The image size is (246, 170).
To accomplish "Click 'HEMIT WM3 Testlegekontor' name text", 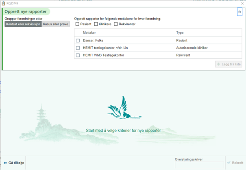I will 103,55.
